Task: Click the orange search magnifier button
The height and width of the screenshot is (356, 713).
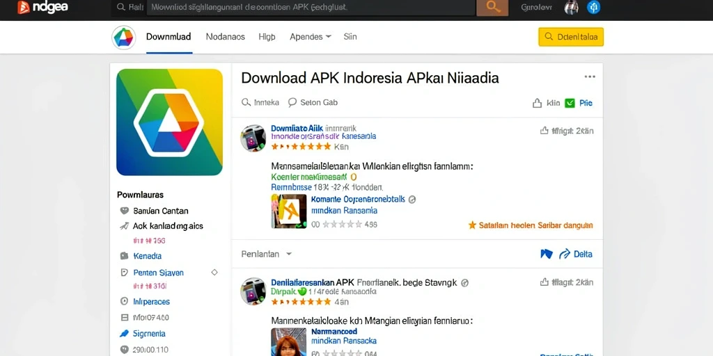Action: tap(492, 8)
